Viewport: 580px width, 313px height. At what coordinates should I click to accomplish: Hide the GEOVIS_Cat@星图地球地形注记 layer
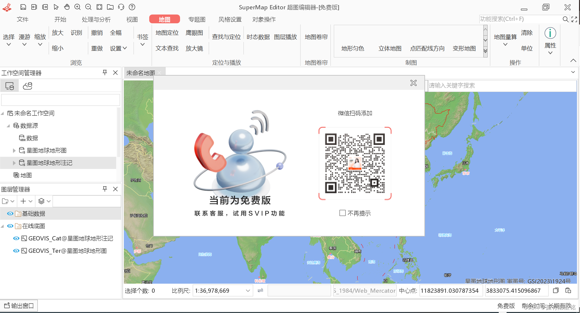16,238
